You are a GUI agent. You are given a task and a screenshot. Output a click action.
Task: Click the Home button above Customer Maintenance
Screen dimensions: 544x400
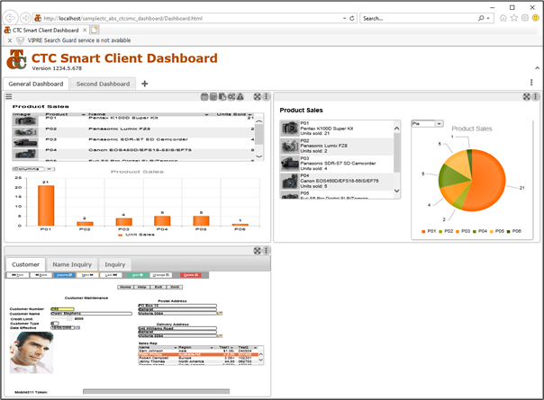pyautogui.click(x=125, y=287)
